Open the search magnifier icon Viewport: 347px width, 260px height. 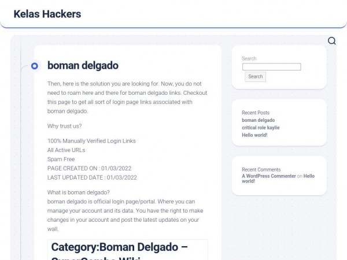332,40
